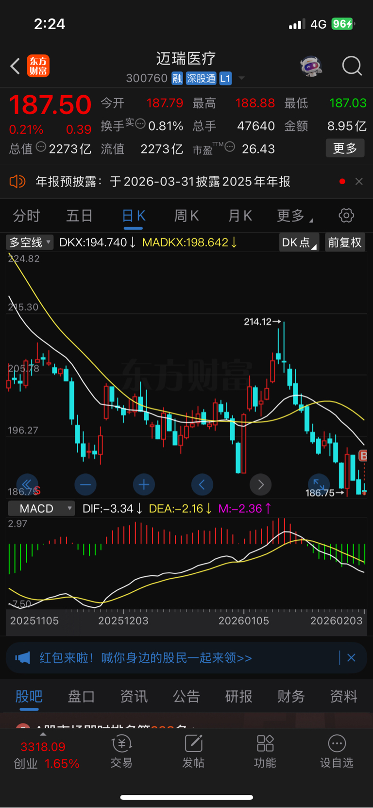Switch to 月K chart tab
This screenshot has height=808, width=373.
[x=240, y=216]
